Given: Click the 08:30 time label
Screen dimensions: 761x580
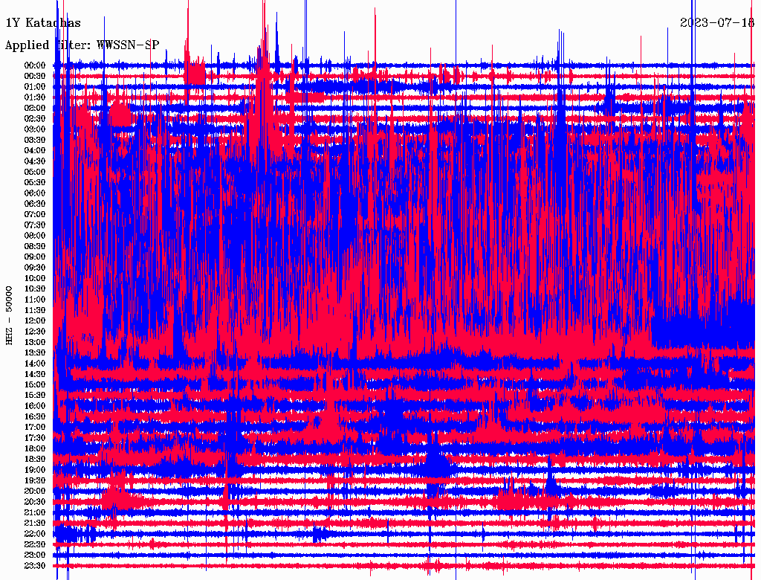Looking at the screenshot, I should tap(35, 247).
